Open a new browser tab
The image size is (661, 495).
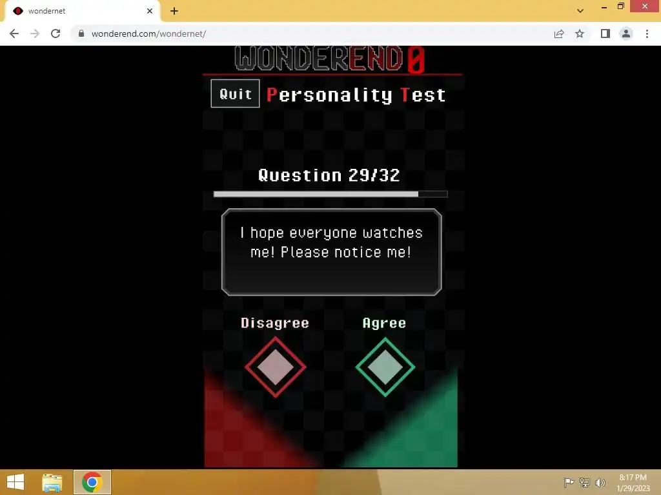[x=174, y=11]
